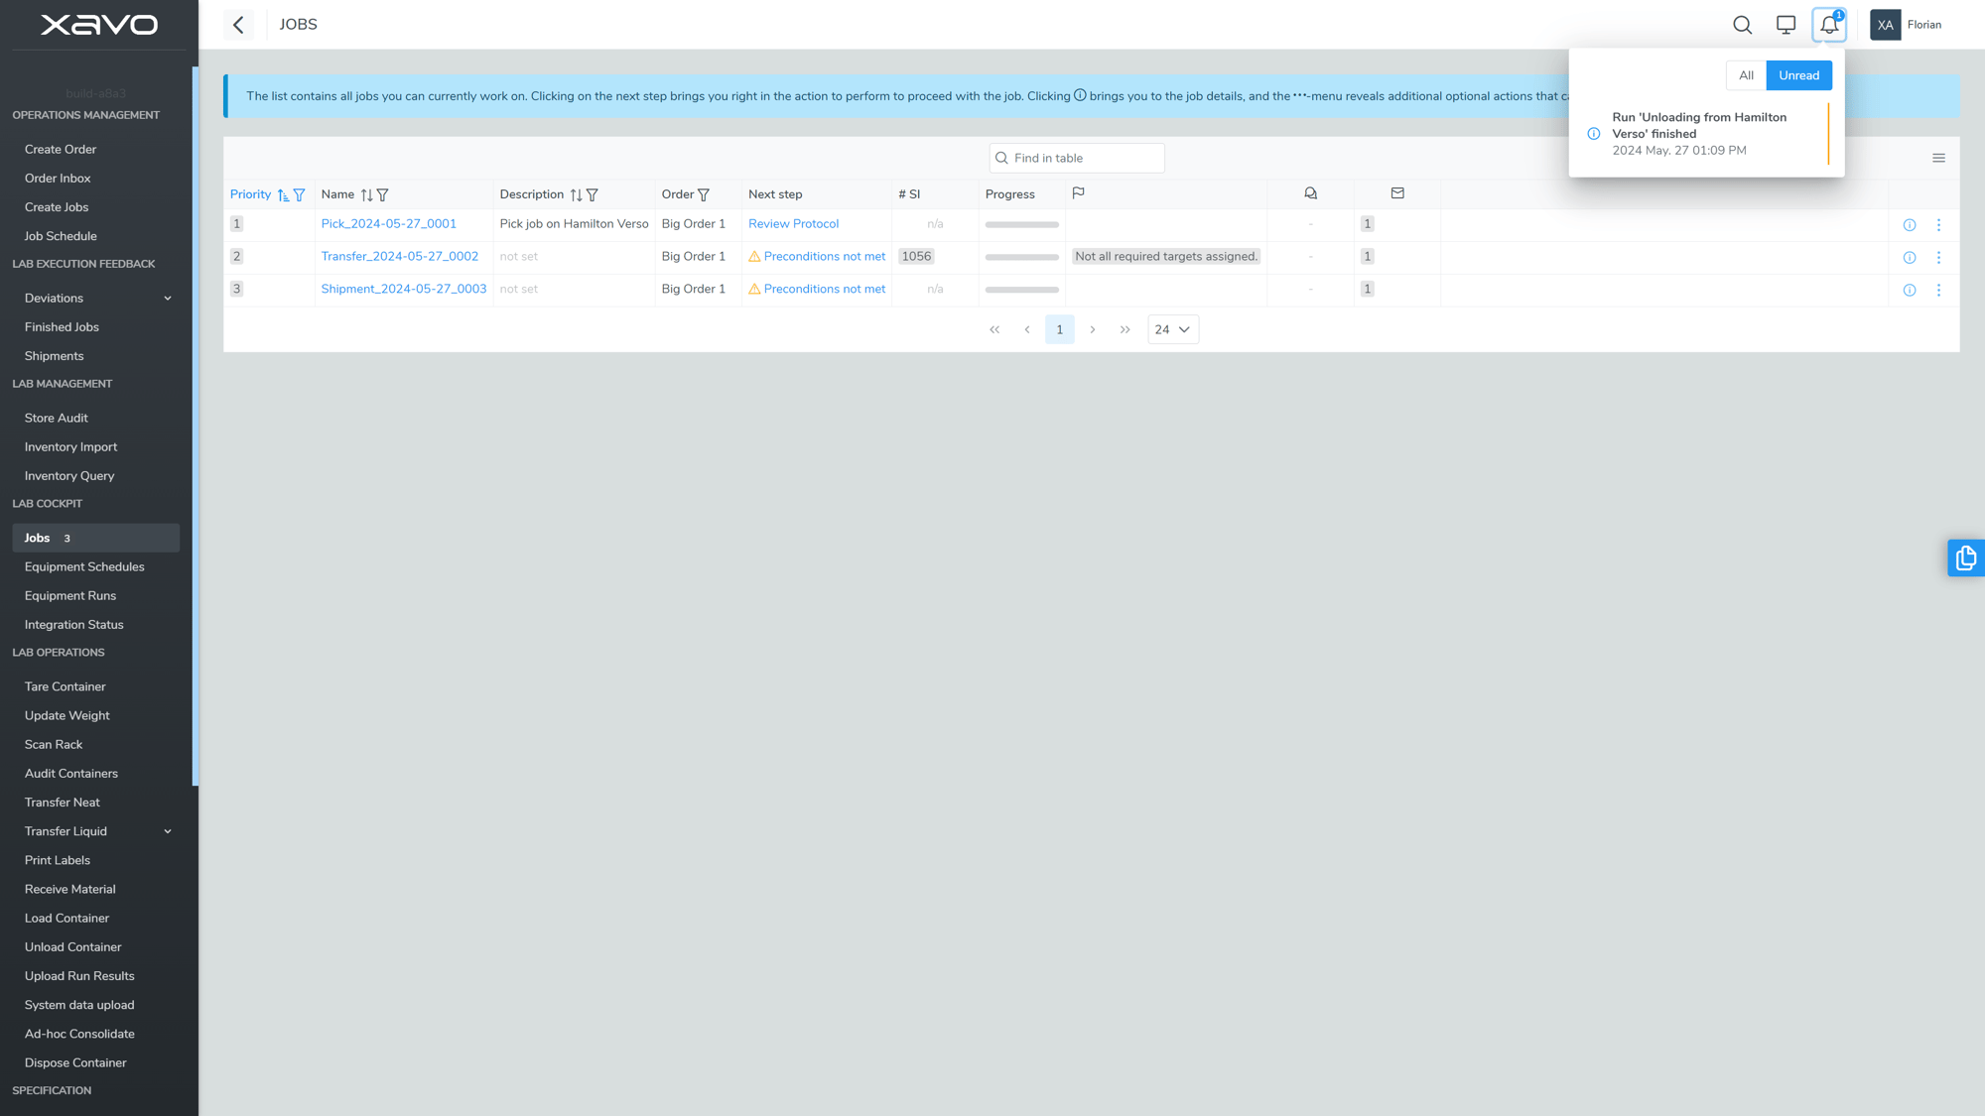Click 'Not all required targets assigned.' message
1985x1116 pixels.
tap(1166, 257)
